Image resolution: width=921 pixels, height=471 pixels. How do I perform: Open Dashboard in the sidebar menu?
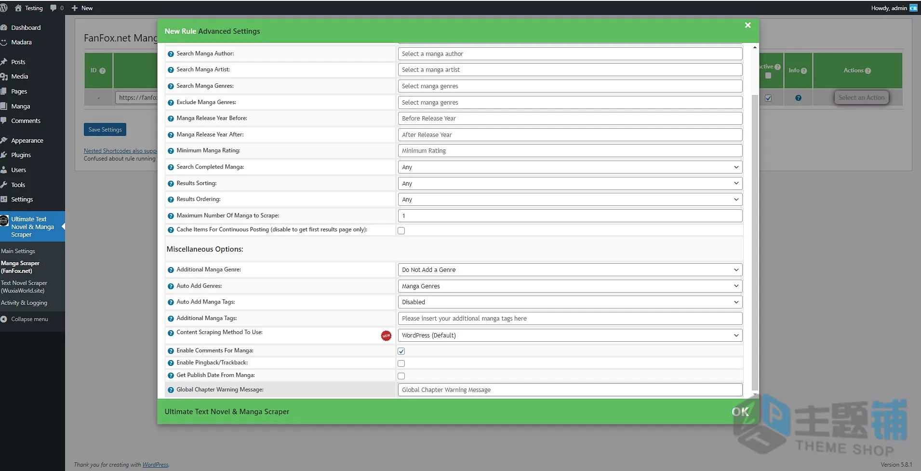26,27
